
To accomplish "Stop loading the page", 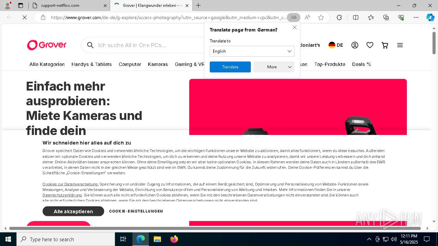I will 25,17.
